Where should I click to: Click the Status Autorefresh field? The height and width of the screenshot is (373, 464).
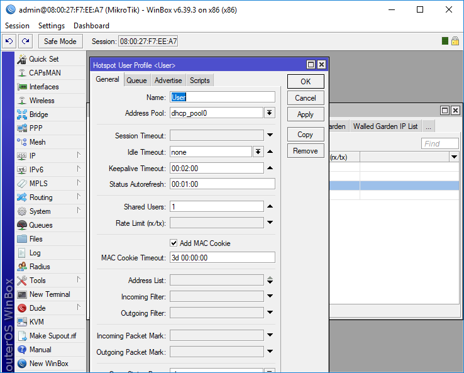click(x=223, y=184)
